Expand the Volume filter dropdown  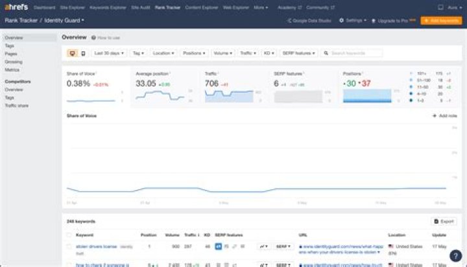coord(223,53)
